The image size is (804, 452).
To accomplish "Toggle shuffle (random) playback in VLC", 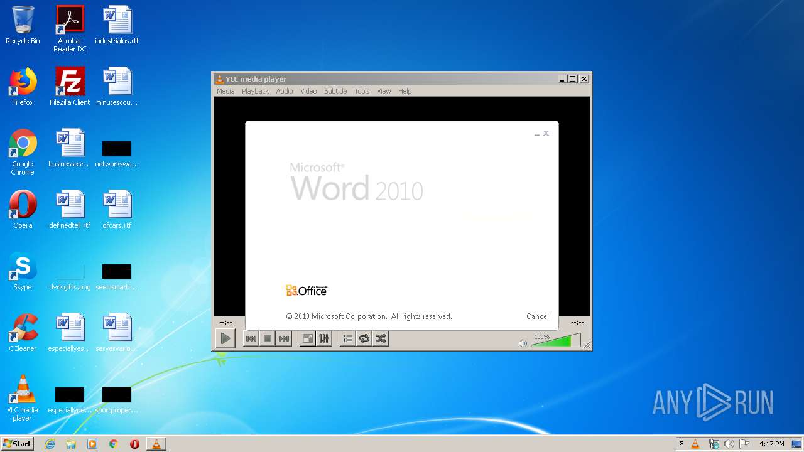I will point(380,338).
